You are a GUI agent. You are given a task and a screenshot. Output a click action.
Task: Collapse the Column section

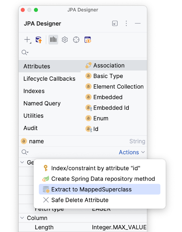[x=22, y=218]
